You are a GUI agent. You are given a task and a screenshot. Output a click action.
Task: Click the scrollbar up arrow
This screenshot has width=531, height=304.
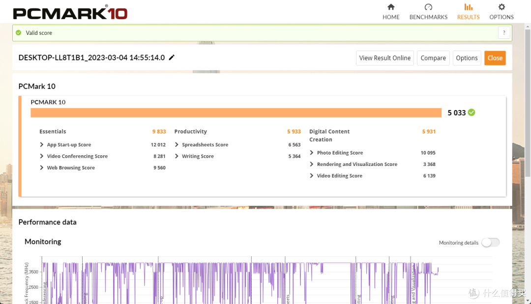528,27
